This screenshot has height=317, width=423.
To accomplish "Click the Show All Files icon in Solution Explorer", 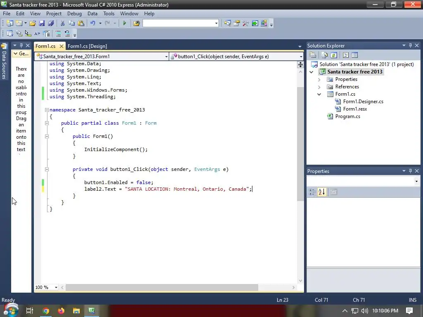I will point(325,55).
